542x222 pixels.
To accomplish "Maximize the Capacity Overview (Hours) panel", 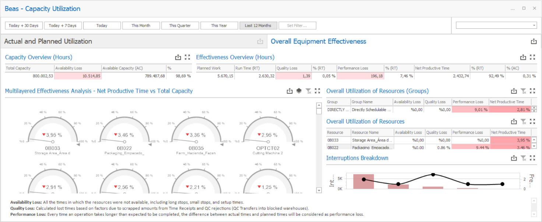I will click(187, 57).
